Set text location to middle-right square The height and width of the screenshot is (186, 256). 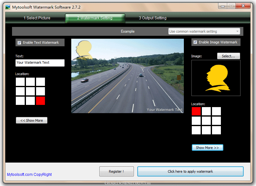click(41, 91)
